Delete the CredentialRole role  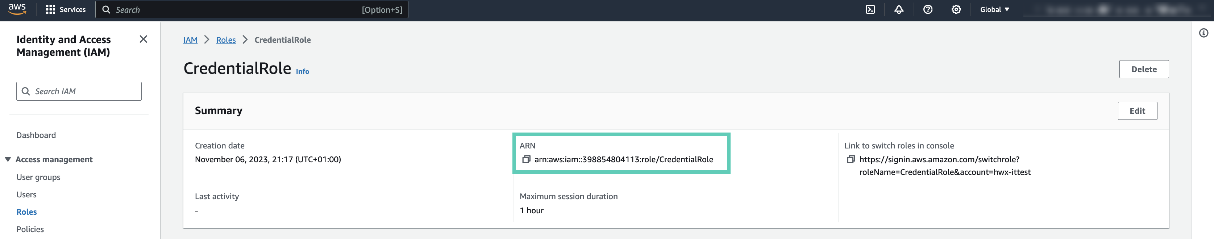pos(1143,69)
